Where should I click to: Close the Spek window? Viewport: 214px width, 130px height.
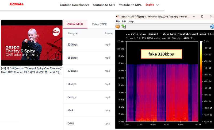[x=211, y=17]
